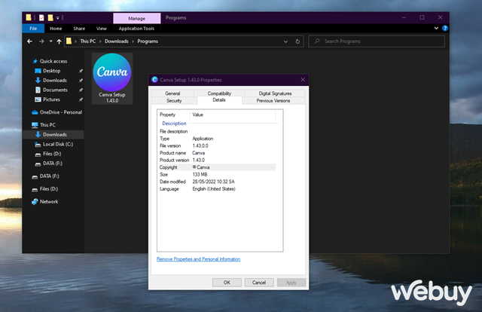Click Cancel in the Properties dialog

pos(259,283)
